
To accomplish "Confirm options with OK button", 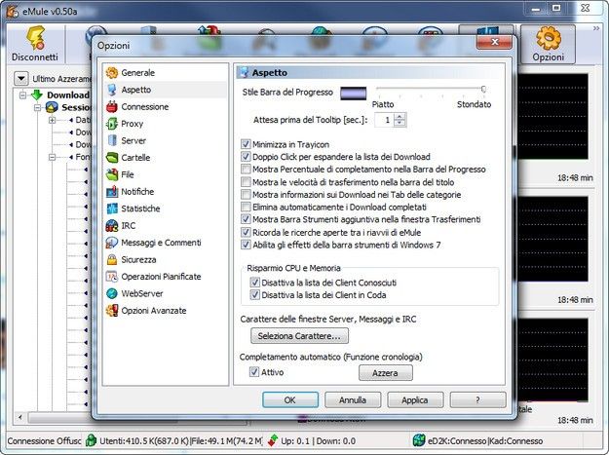I will coord(290,399).
